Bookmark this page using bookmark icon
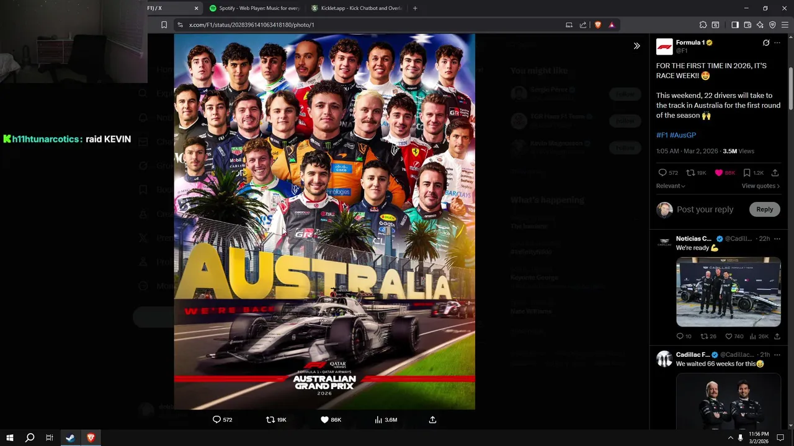This screenshot has width=794, height=446. coord(164,25)
